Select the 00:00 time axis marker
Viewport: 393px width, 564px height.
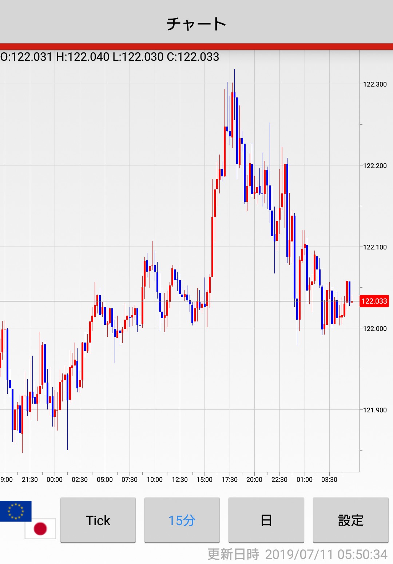click(55, 480)
